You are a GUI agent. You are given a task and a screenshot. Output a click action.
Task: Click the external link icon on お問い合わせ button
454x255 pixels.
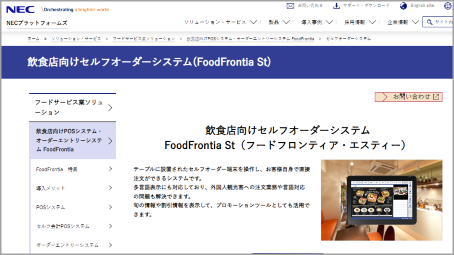[436, 97]
